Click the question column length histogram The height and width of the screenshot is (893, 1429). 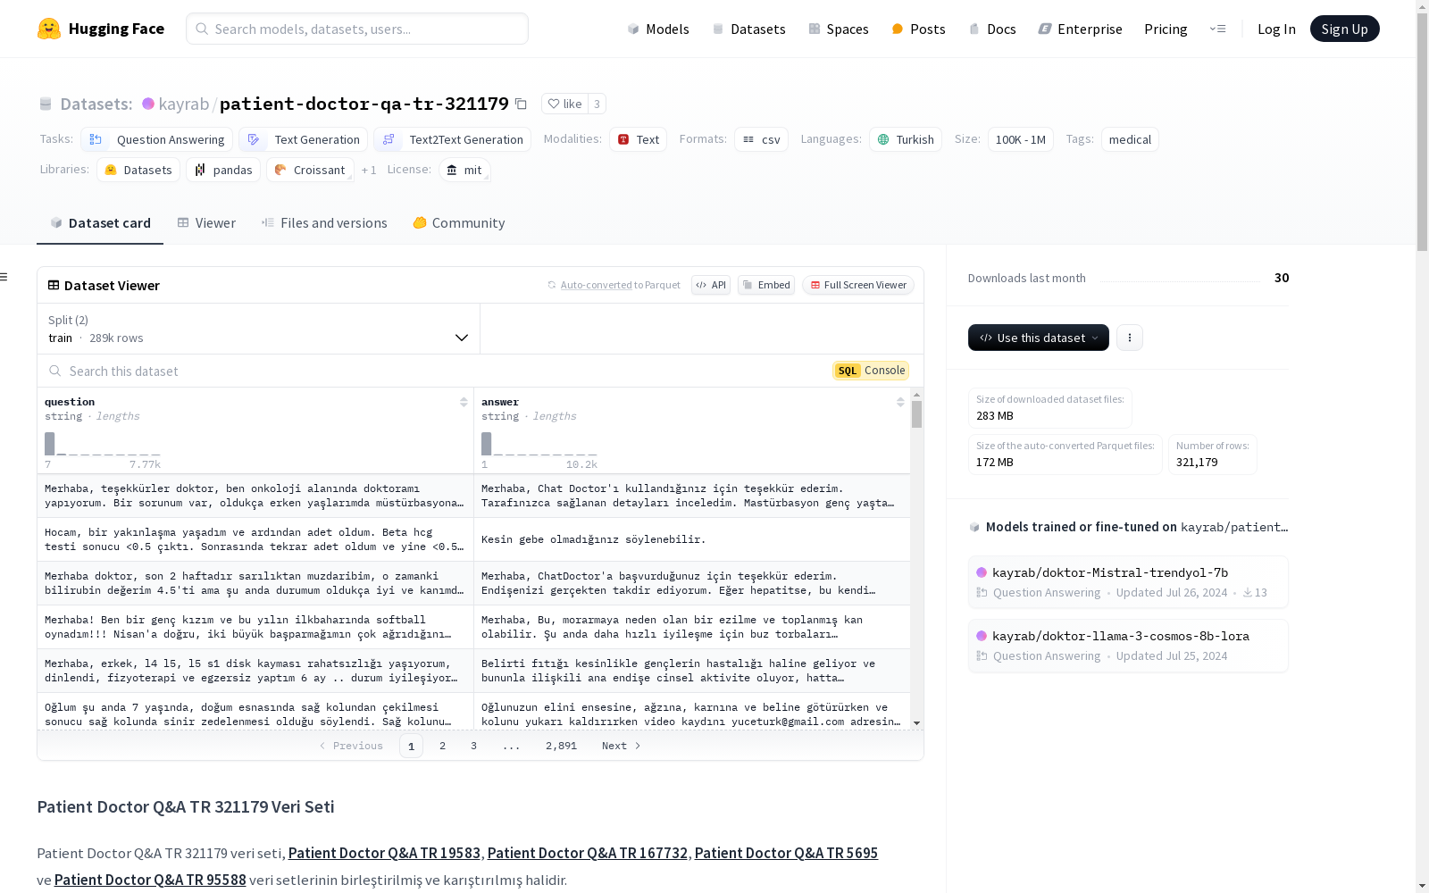tap(103, 444)
